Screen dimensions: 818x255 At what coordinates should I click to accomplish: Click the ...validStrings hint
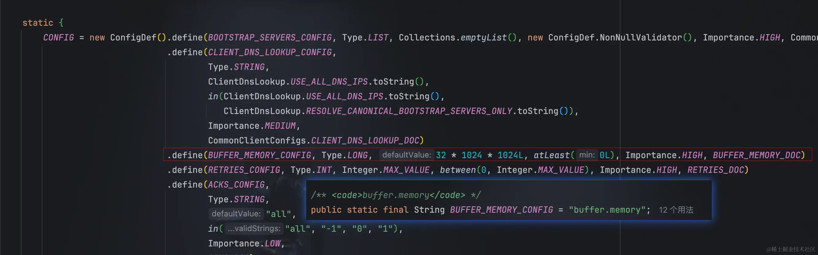click(254, 228)
